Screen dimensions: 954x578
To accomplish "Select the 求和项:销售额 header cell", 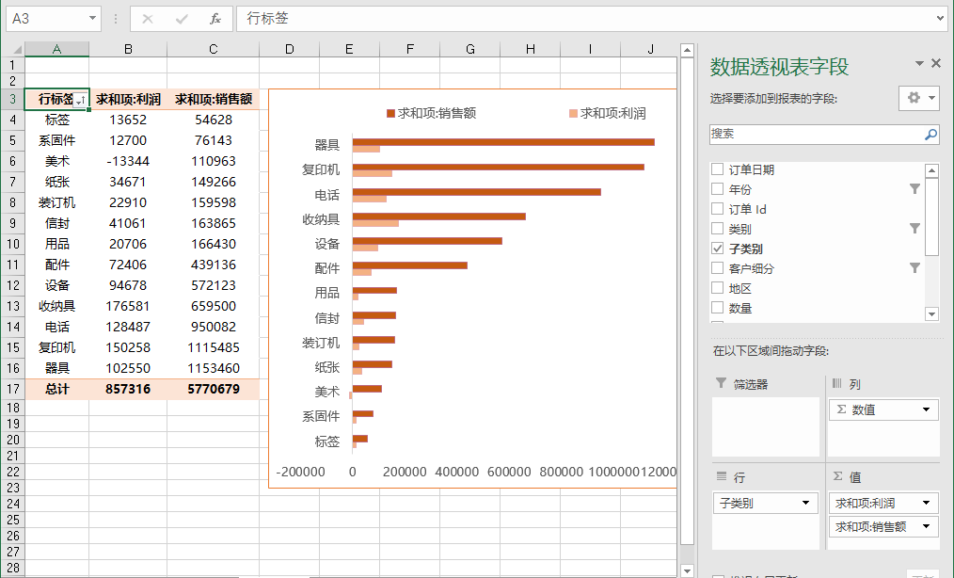I will [x=213, y=99].
